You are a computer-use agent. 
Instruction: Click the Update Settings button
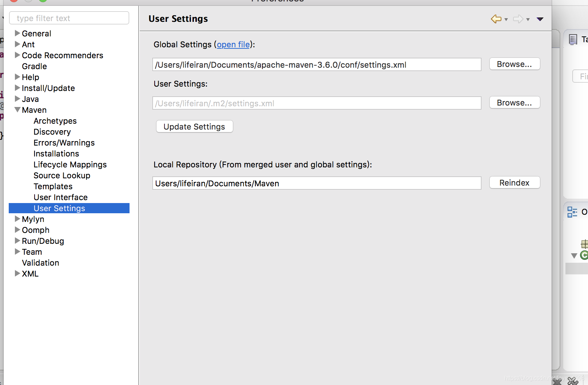[194, 127]
